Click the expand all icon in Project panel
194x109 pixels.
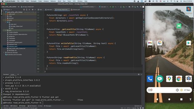click(x=27, y=9)
